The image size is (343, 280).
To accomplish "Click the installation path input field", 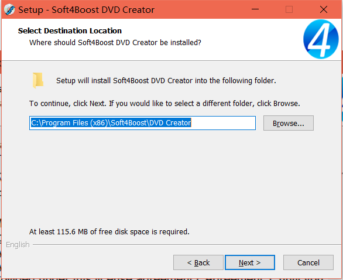I will click(x=142, y=123).
